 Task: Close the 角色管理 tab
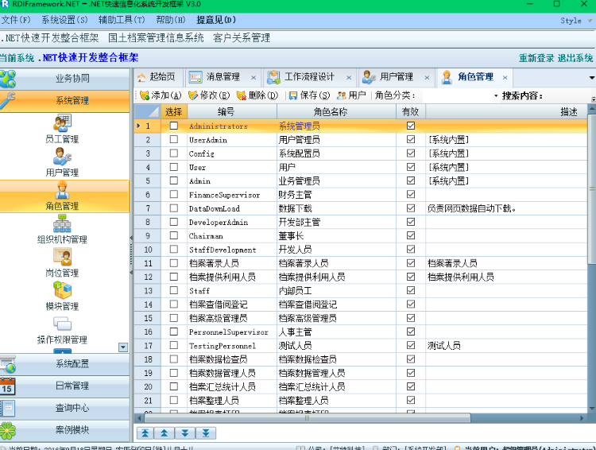point(505,78)
